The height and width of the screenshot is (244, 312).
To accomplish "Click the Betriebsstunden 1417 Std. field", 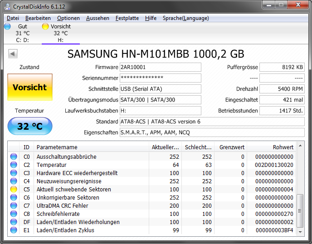I will (x=282, y=111).
